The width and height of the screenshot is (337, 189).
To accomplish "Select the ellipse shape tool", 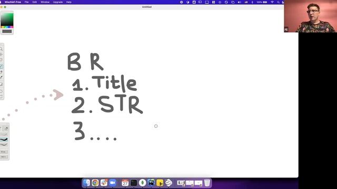I will [x=1, y=91].
